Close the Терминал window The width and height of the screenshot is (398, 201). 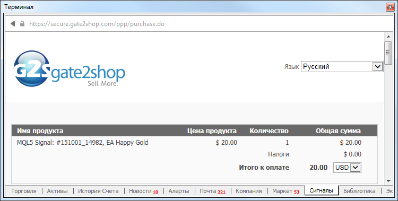point(390,7)
